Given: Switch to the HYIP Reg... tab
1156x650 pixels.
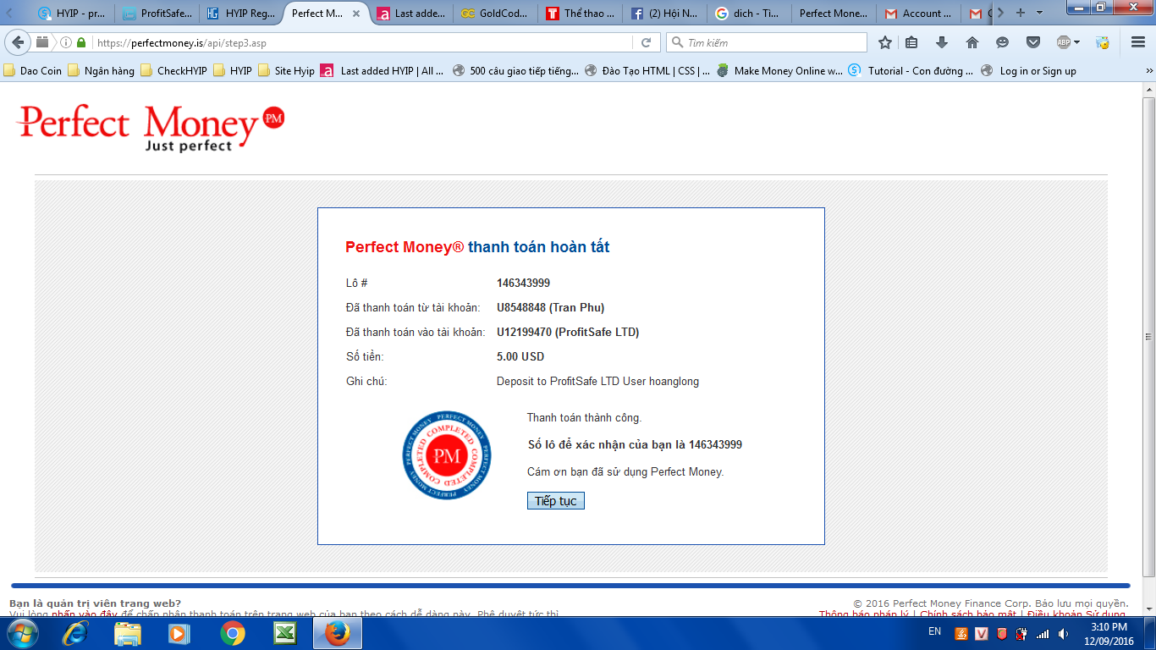Looking at the screenshot, I should point(241,14).
